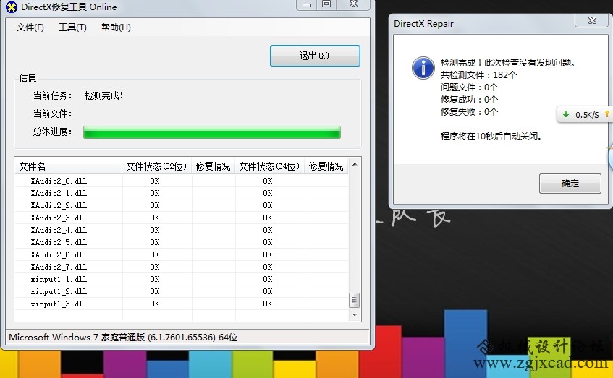Image resolution: width=613 pixels, height=378 pixels.
Task: Confirm the dialog with 确定 button
Action: click(570, 184)
